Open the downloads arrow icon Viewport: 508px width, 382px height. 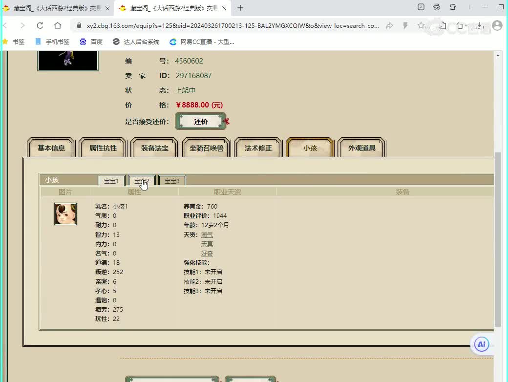coord(480,26)
